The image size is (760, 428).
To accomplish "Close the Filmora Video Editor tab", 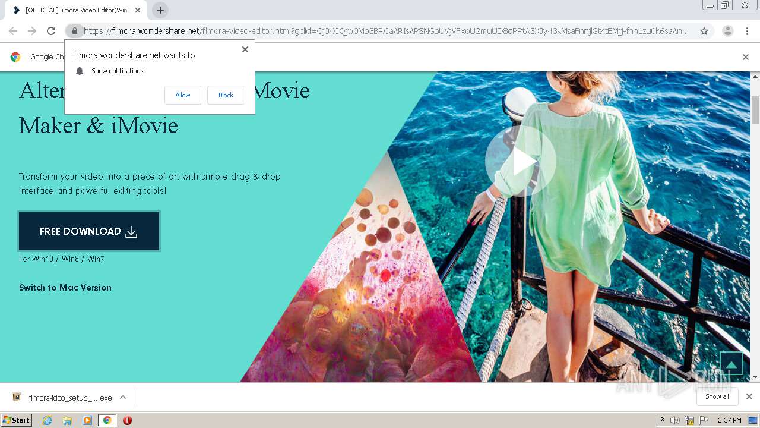I will pyautogui.click(x=138, y=10).
